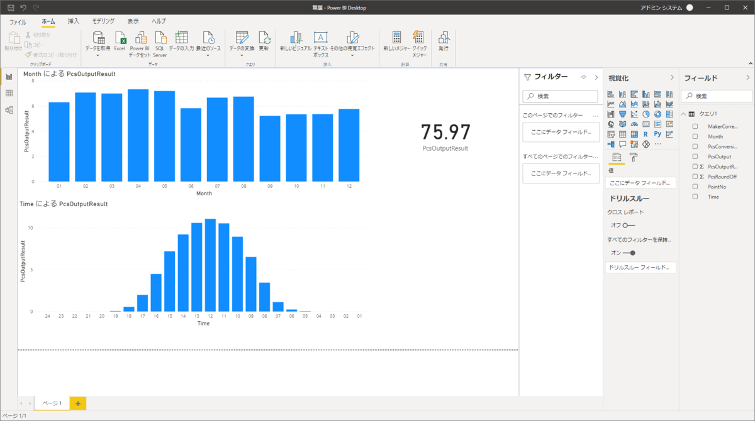The height and width of the screenshot is (421, 755).
Task: Open the モデリング ribbon tab
Action: click(x=102, y=20)
